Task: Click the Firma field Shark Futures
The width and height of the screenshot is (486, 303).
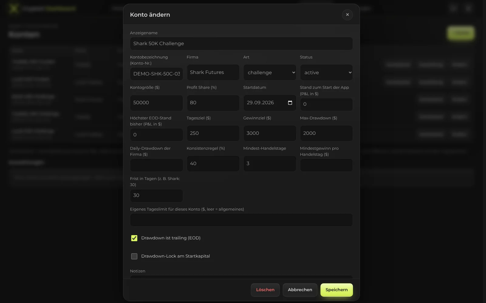Action: (x=213, y=72)
